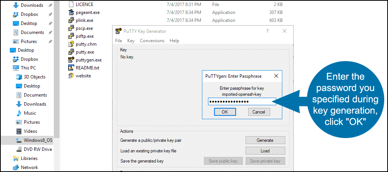Select Desktop under This PC

pyautogui.click(x=32, y=86)
